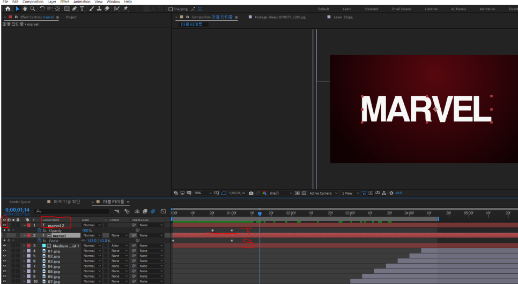Select the Standard workspace
Screen dimensions: 518x284
371,9
